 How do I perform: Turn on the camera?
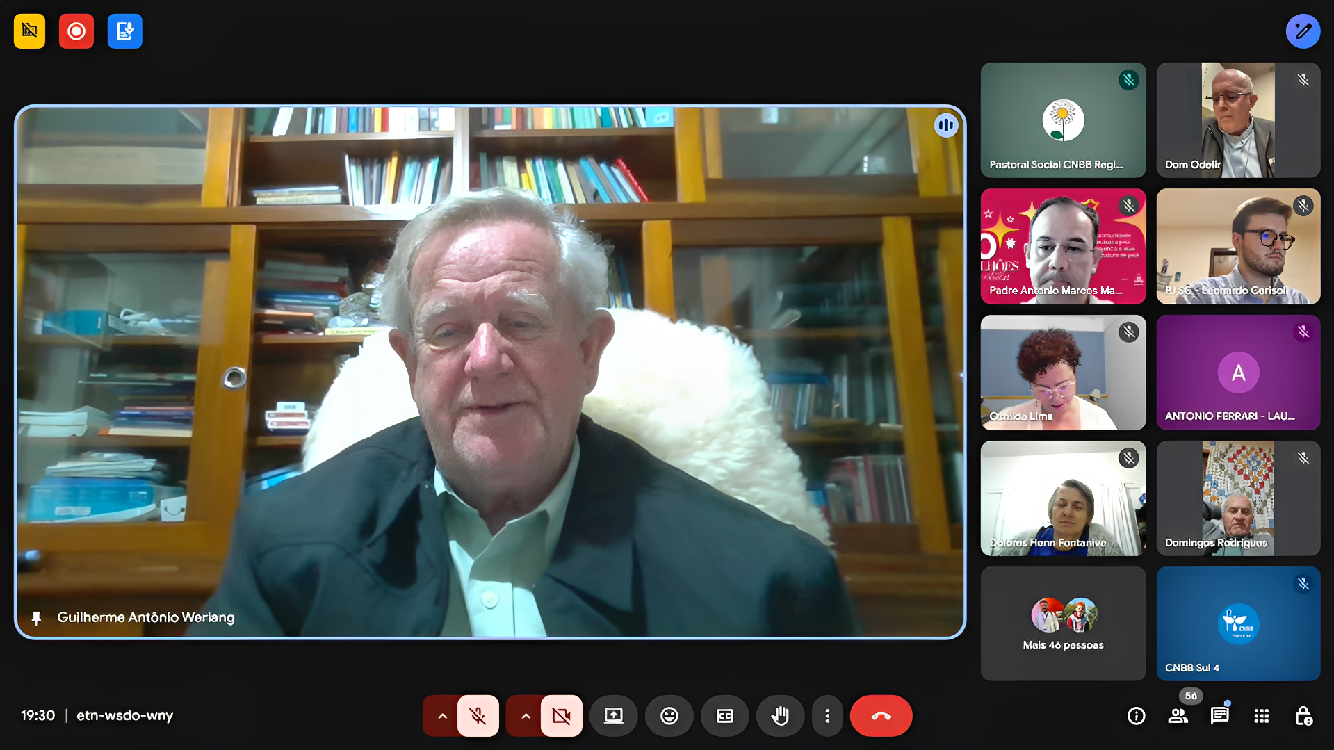(x=561, y=716)
